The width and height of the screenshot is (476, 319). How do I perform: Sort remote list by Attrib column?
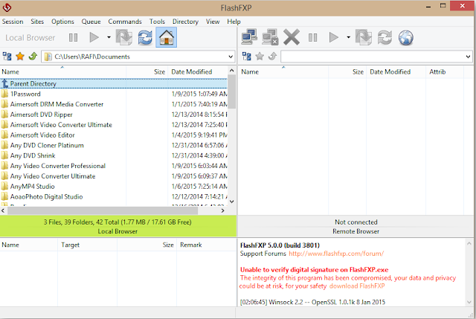[x=445, y=72]
